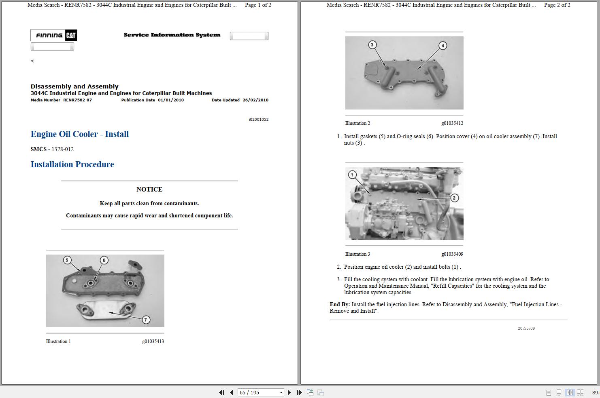This screenshot has width=600, height=398.
Task: Click the Finning CAT logo
Action: coord(53,36)
